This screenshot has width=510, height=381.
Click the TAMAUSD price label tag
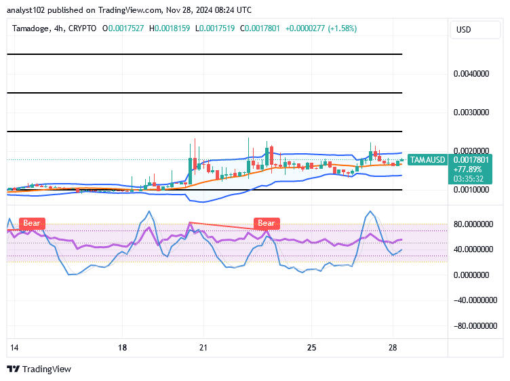(x=427, y=159)
